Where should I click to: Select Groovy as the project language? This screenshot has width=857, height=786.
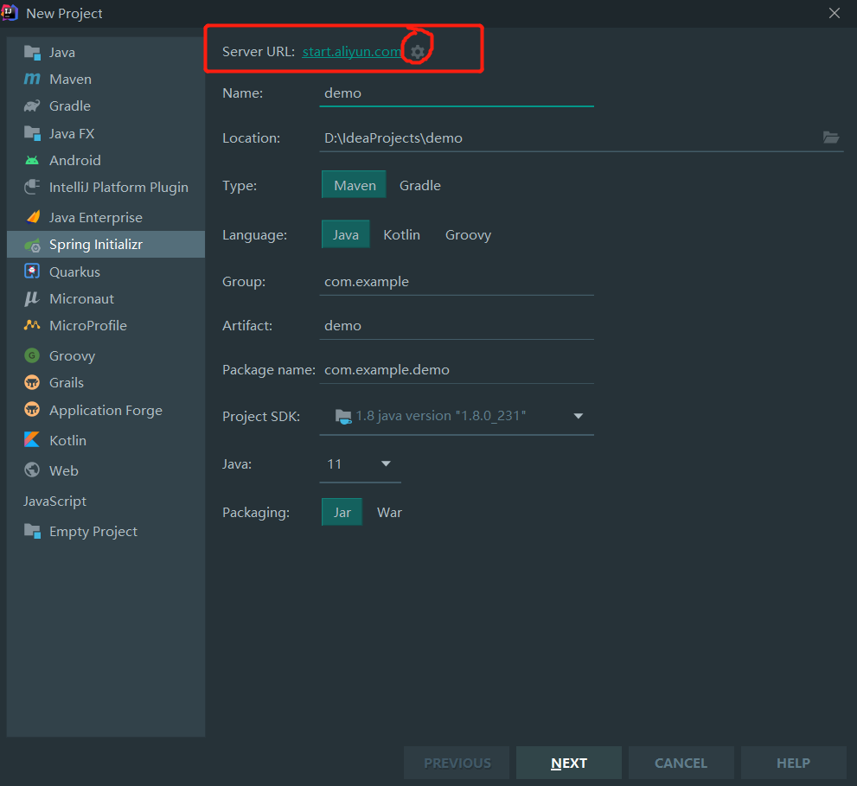(468, 234)
